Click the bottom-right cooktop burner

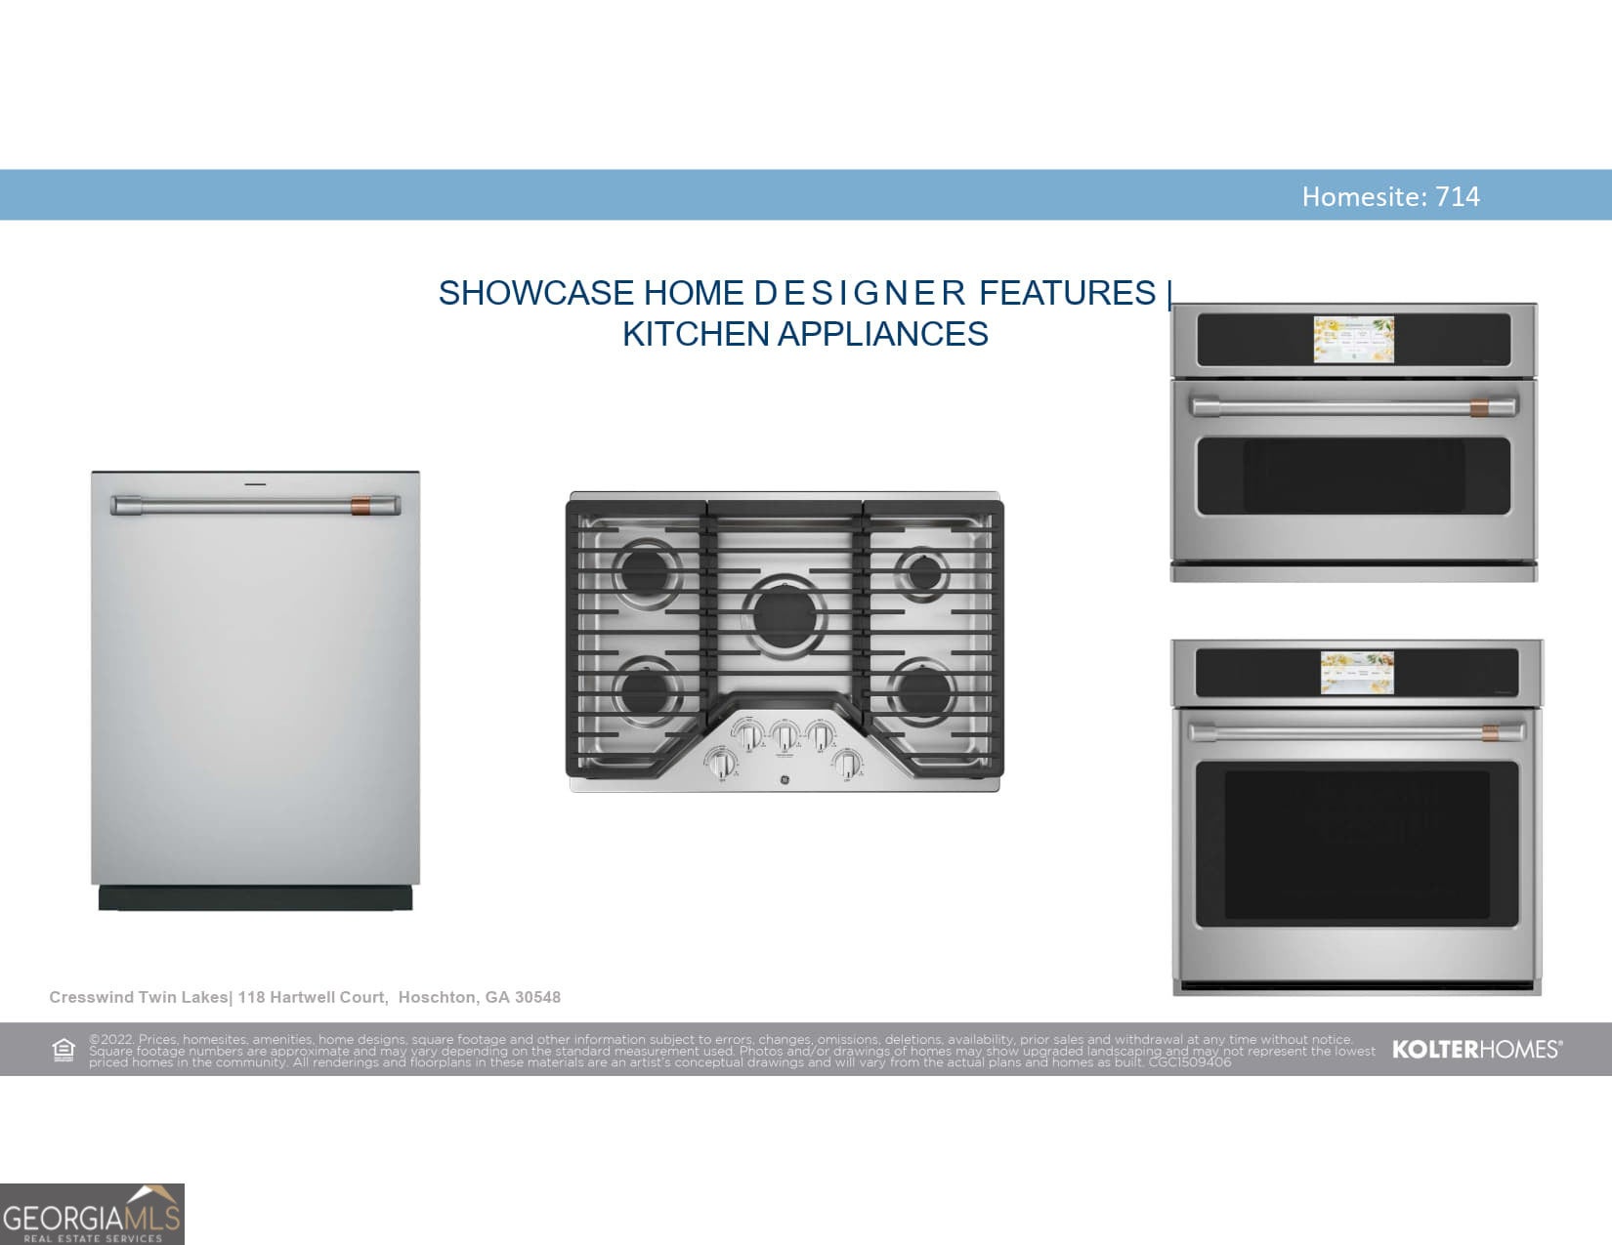[x=922, y=691]
